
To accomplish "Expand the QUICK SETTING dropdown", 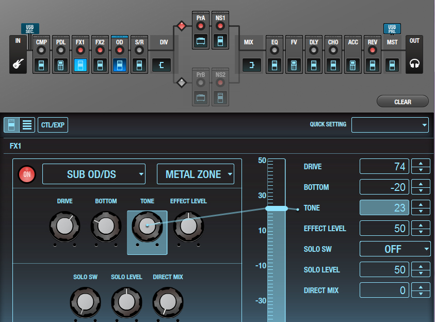I will (x=390, y=124).
